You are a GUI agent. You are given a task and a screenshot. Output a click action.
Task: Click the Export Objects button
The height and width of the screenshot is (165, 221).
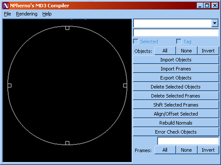(176, 78)
